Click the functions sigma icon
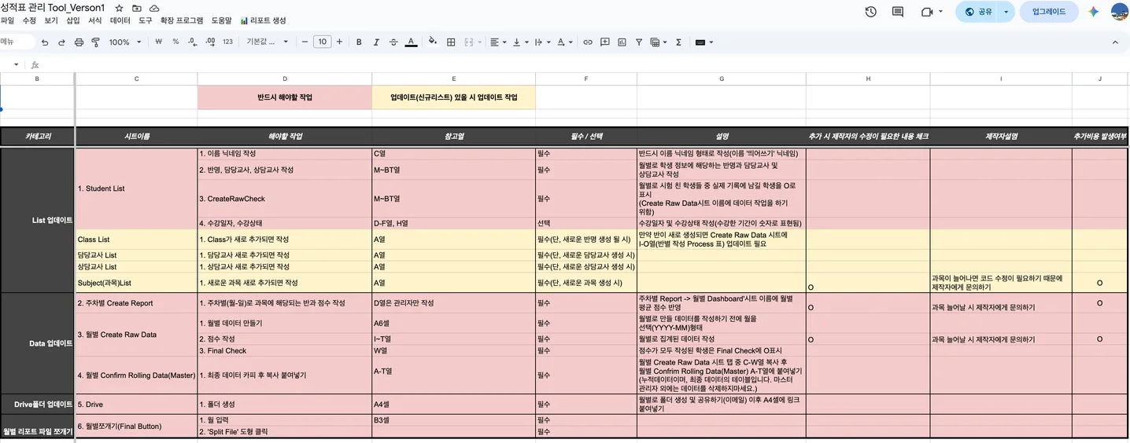 pos(678,42)
